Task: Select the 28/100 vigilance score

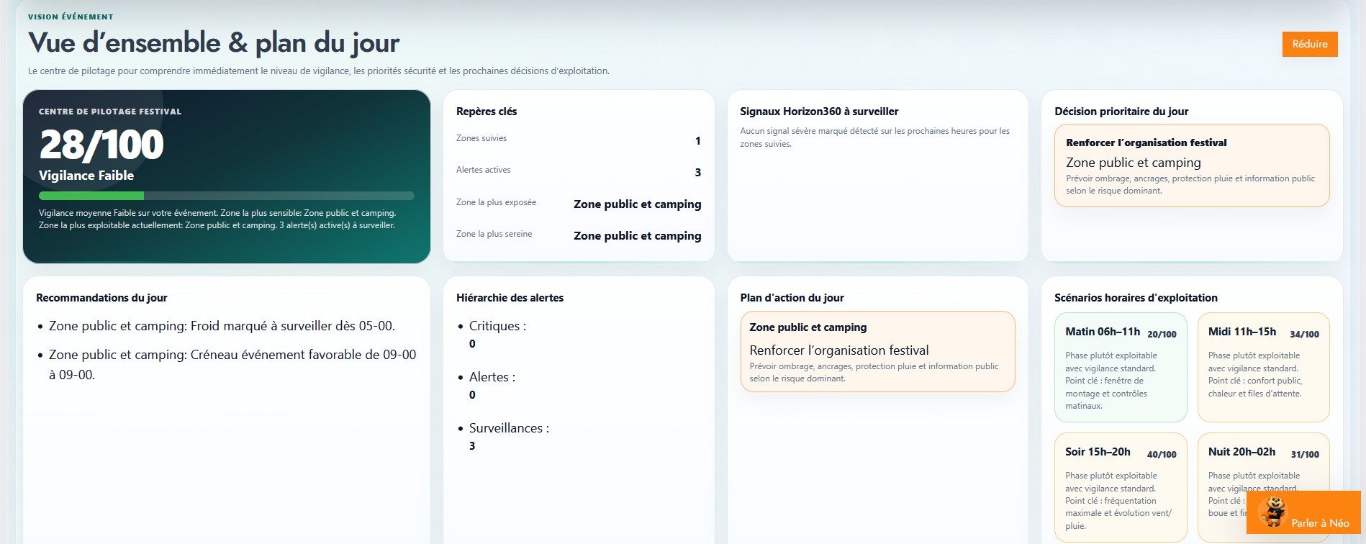Action: [x=101, y=145]
